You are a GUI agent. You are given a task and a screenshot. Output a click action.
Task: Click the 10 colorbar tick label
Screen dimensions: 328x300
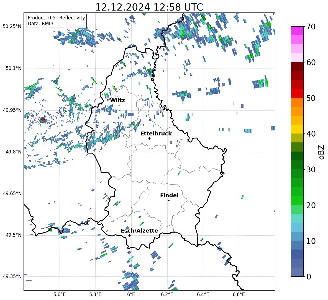(311, 241)
